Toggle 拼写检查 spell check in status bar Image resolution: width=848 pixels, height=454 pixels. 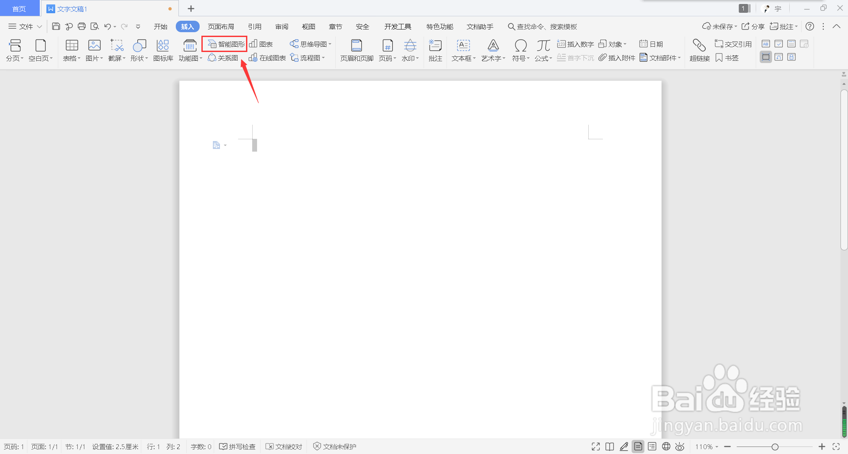point(237,447)
